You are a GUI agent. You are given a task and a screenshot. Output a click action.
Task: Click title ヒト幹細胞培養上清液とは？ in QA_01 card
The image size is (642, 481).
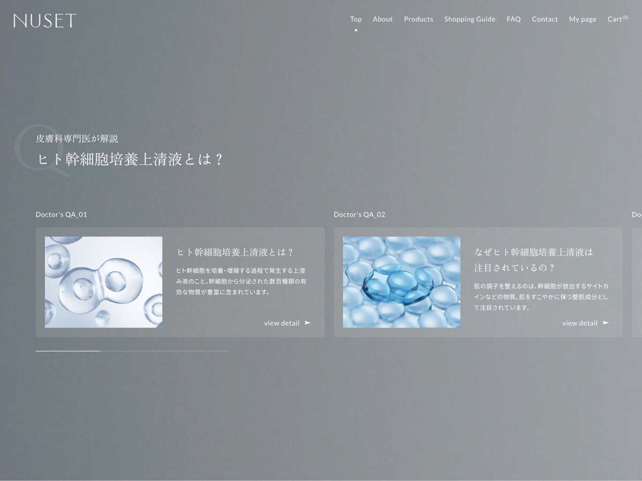click(235, 252)
